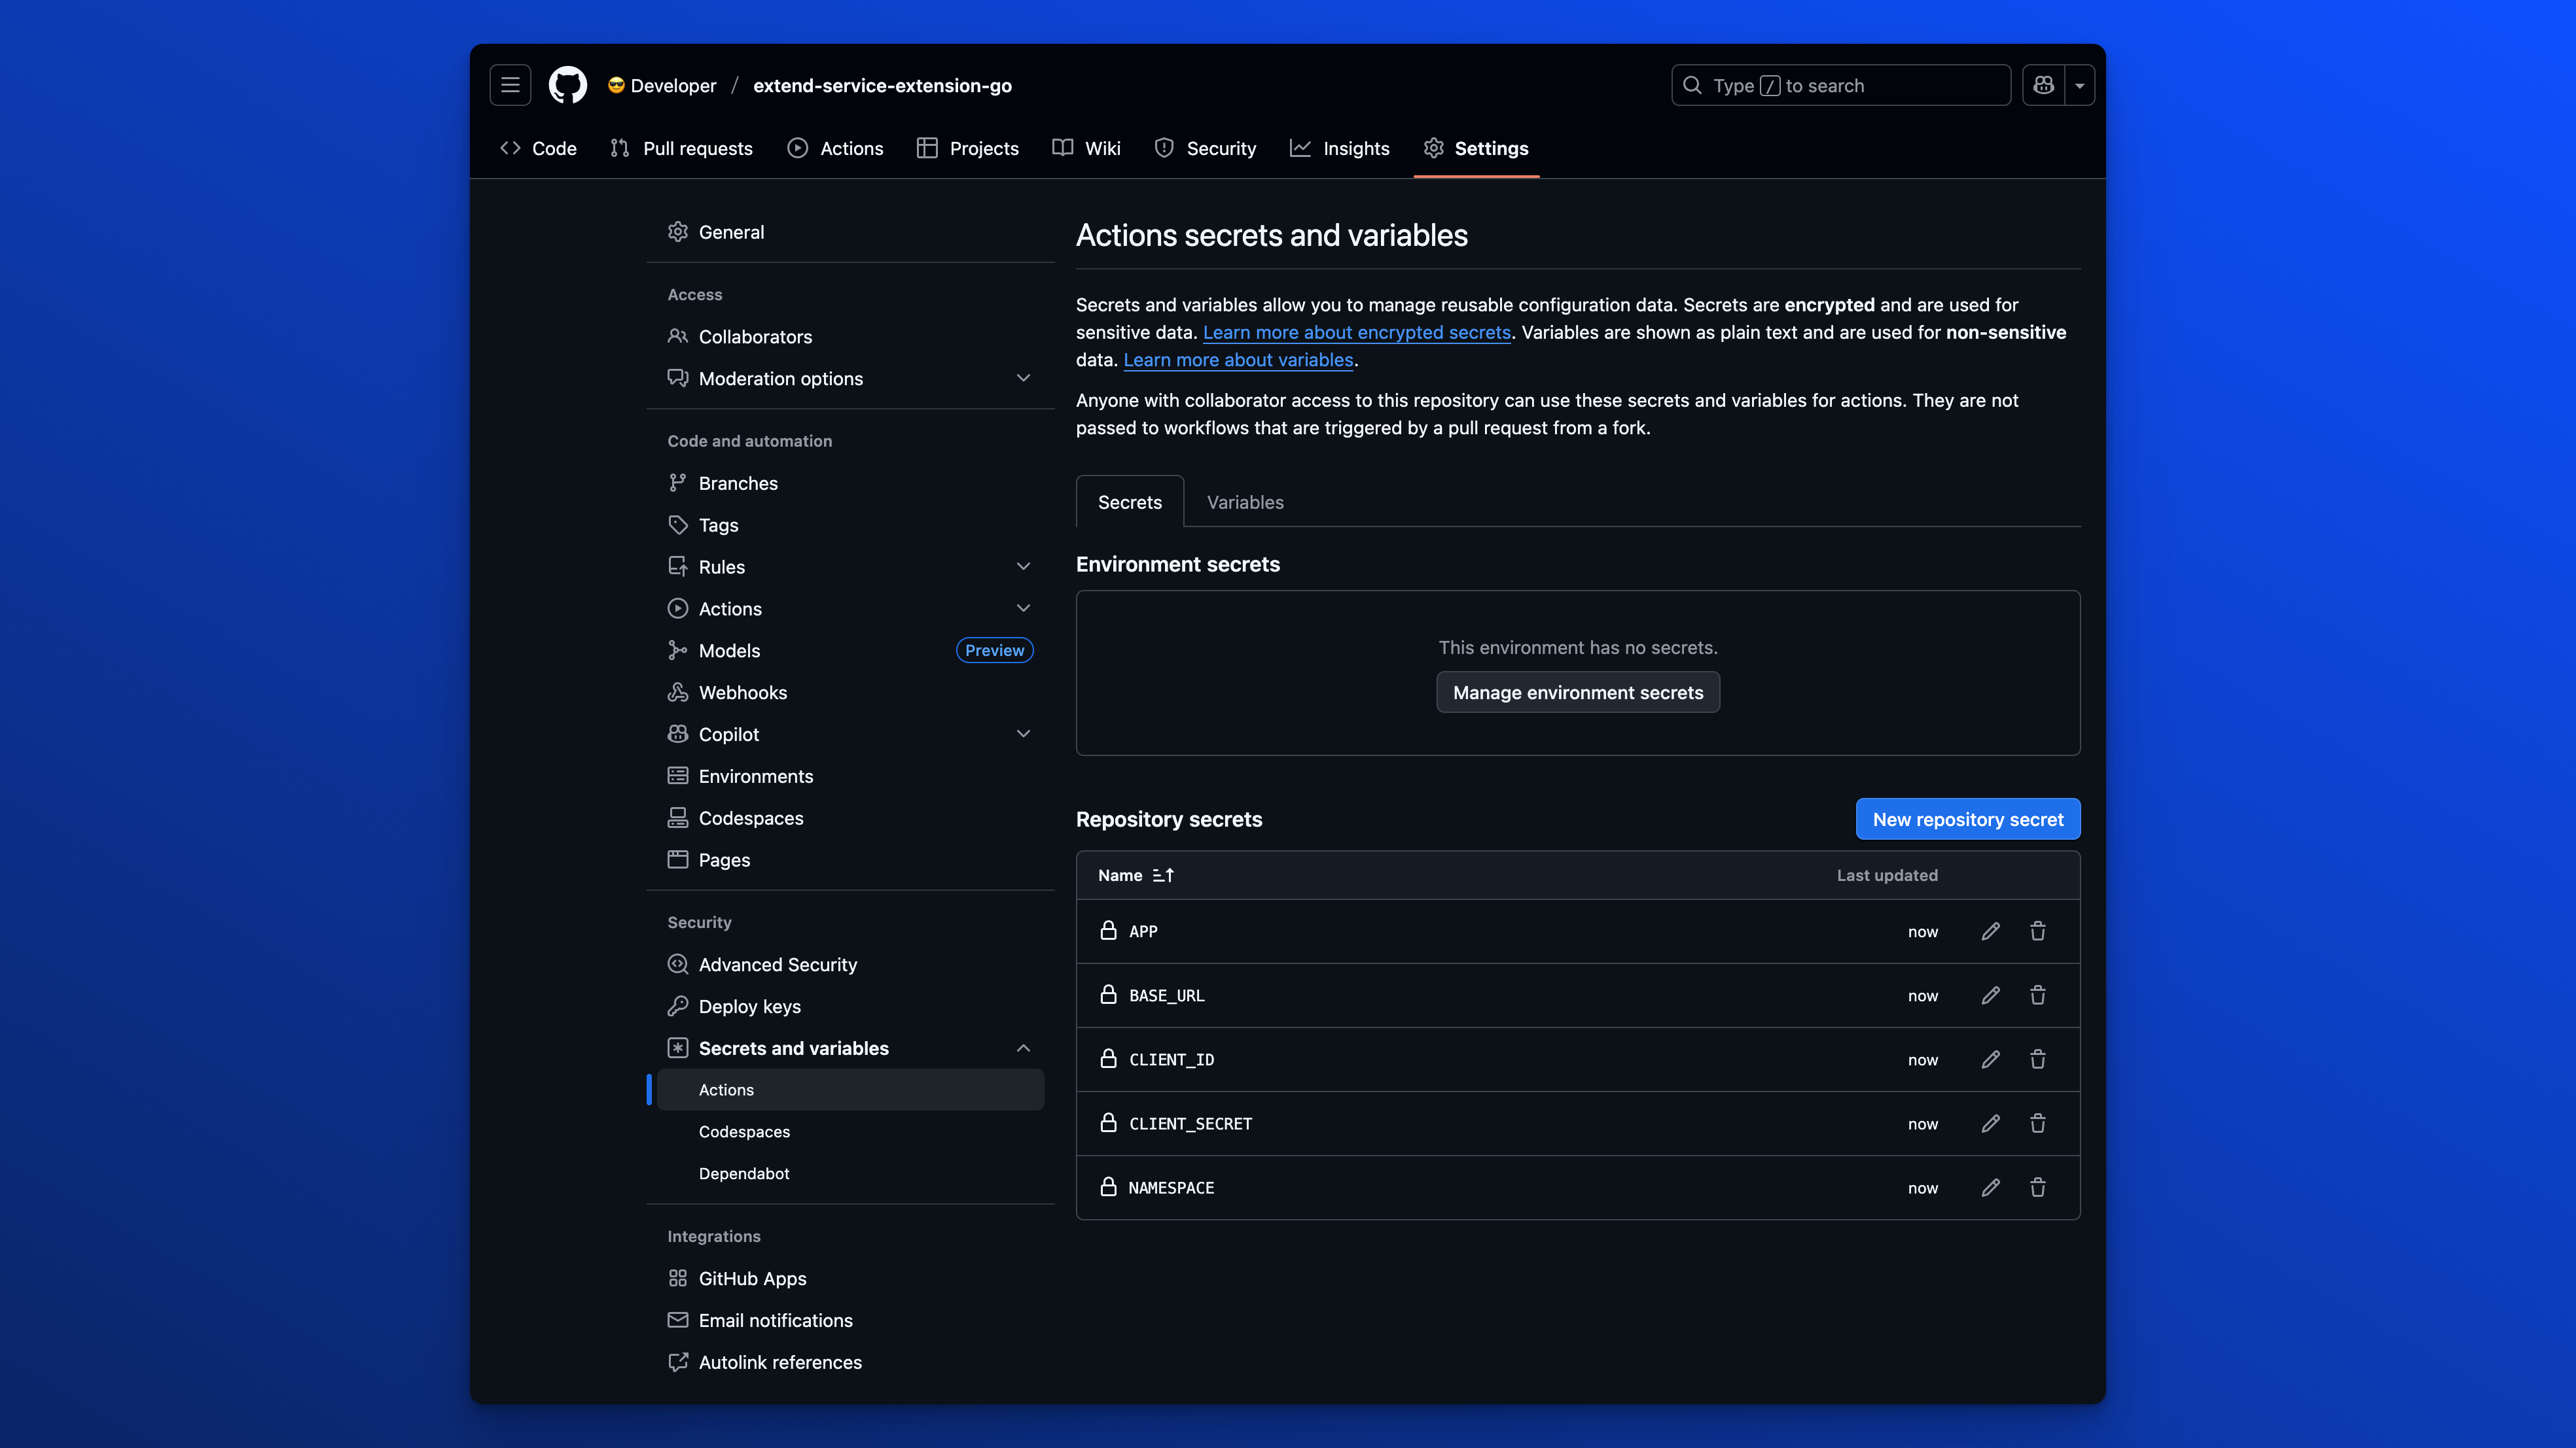
Task: Open dropdown arrow next to Copilot header icon
Action: pos(2080,85)
